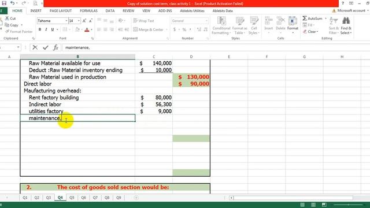The image size is (370, 208).
Task: Click the zoom slider in status bar
Action: (x=348, y=205)
